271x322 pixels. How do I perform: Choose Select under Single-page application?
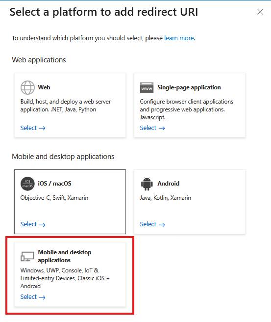pyautogui.click(x=152, y=128)
